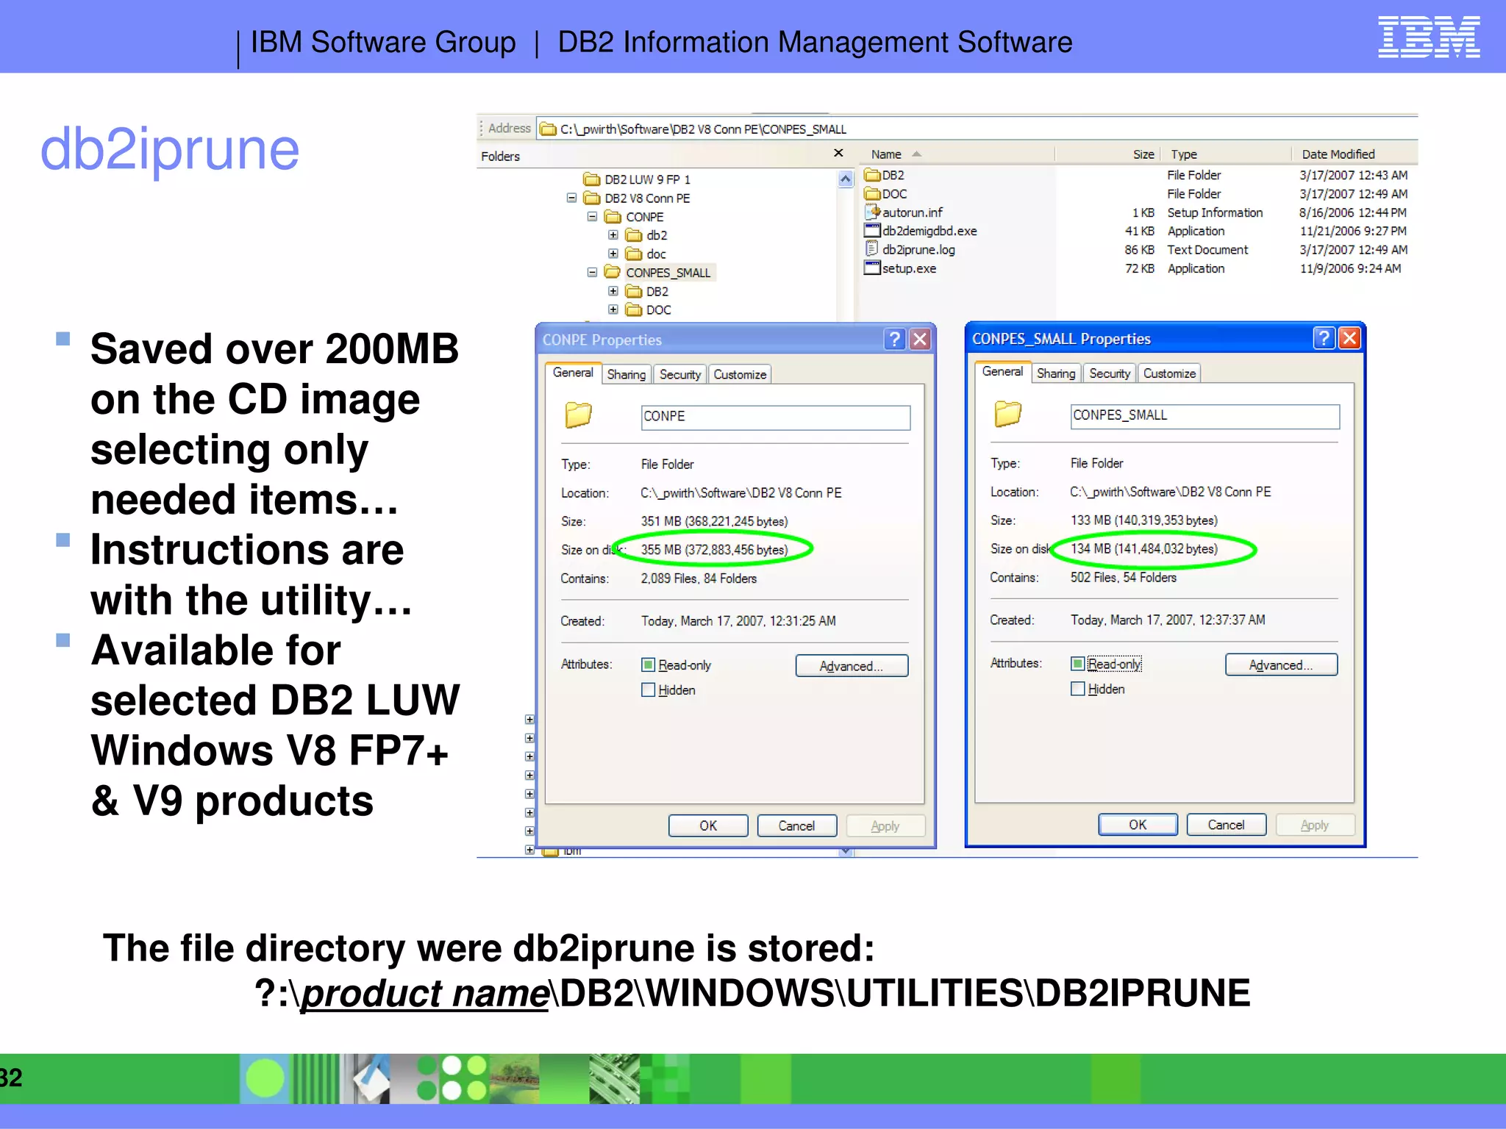Click the IBM logo in the header
This screenshot has height=1129, width=1506.
click(1429, 37)
